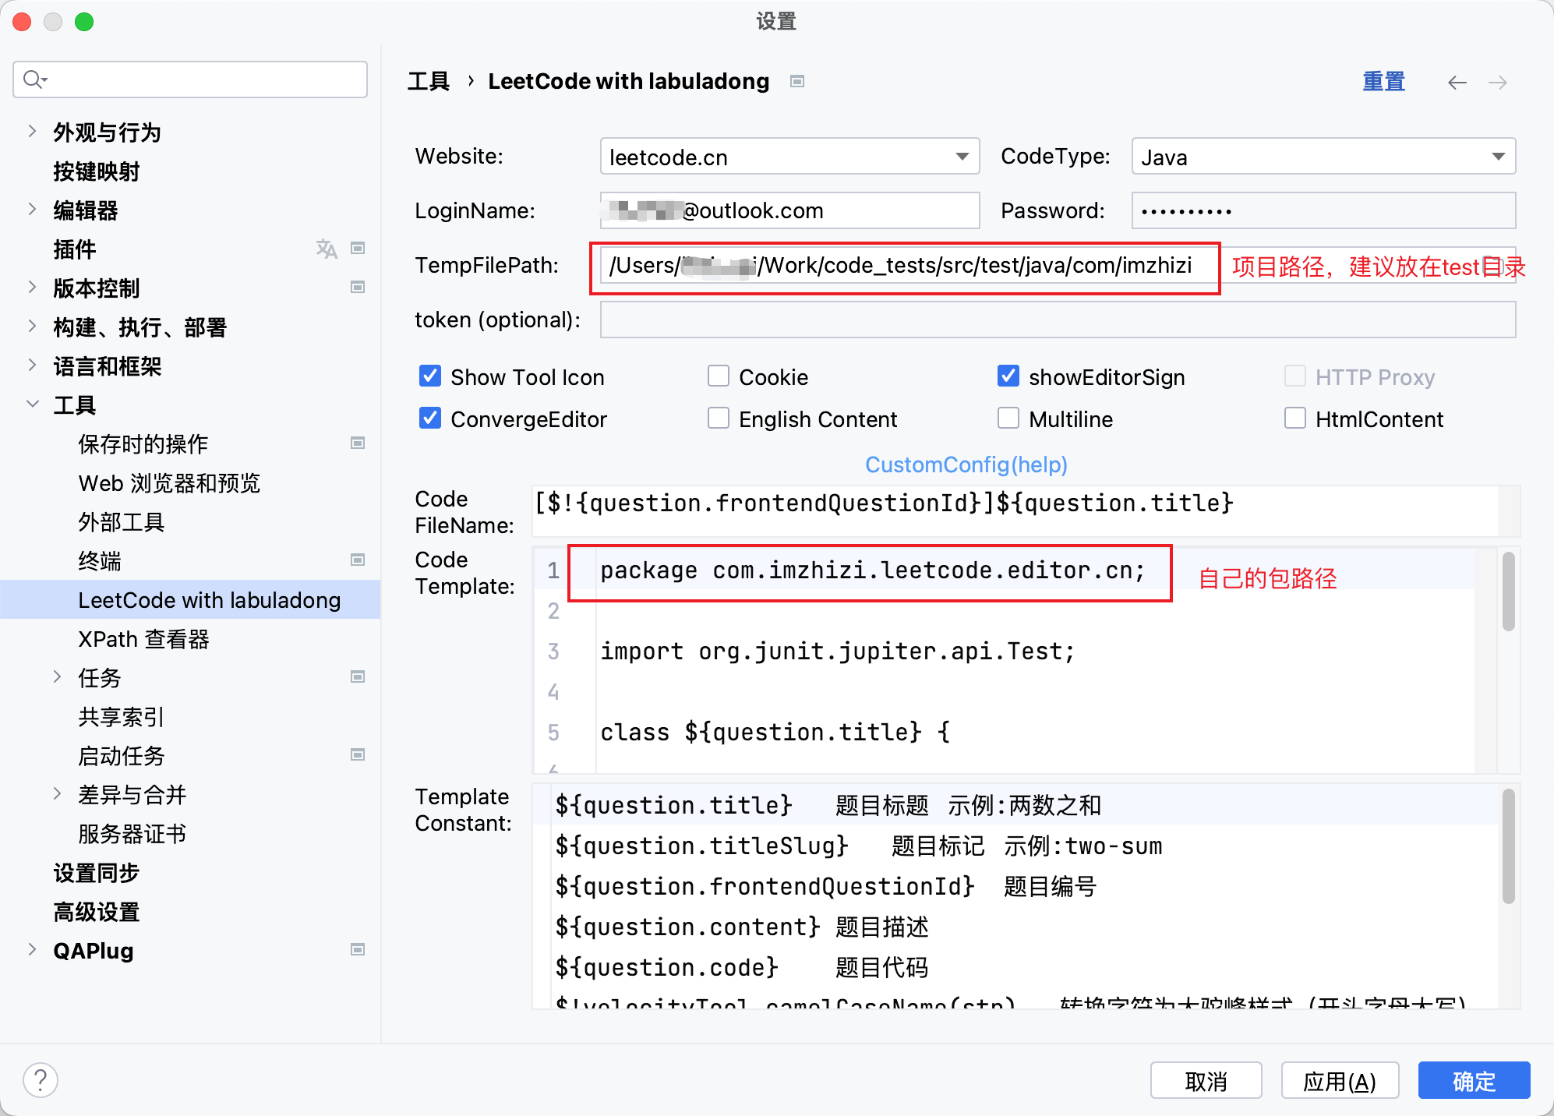Enable the English Content checkbox
Image resolution: width=1554 pixels, height=1116 pixels.
[x=718, y=418]
